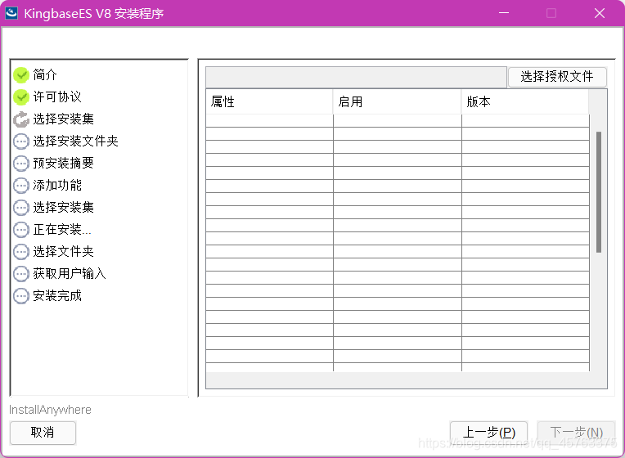Image resolution: width=625 pixels, height=458 pixels.
Task: Select the 正在安装... step label
Action: [x=62, y=230]
